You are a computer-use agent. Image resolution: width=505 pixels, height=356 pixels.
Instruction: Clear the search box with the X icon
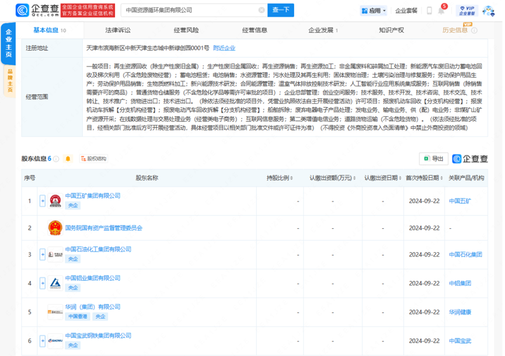(262, 11)
